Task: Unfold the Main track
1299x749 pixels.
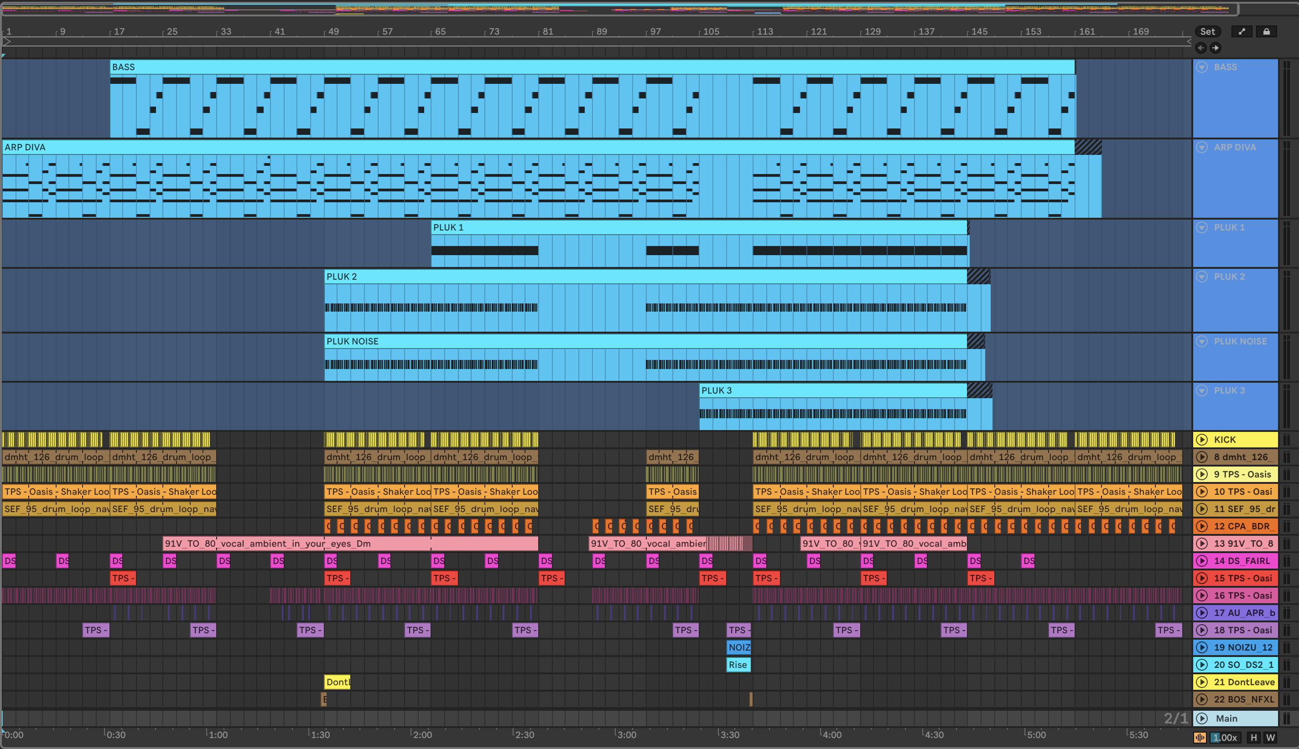Action: [1202, 718]
